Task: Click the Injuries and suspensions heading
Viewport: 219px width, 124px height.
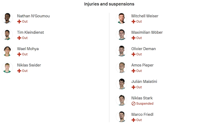Action: pyautogui.click(x=109, y=4)
